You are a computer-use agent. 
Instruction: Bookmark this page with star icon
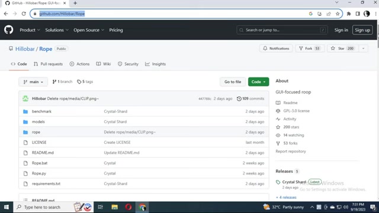(x=338, y=14)
